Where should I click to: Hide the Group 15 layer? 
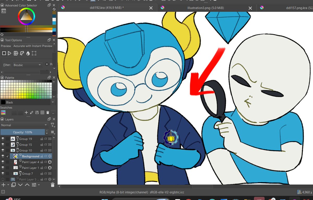pyautogui.click(x=3, y=145)
